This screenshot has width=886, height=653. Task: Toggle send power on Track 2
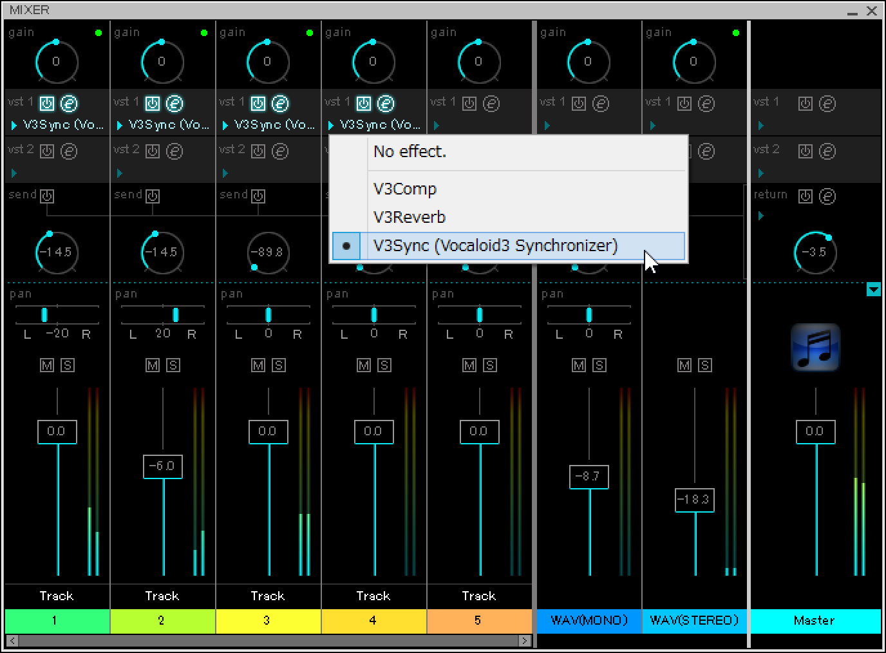click(x=153, y=196)
